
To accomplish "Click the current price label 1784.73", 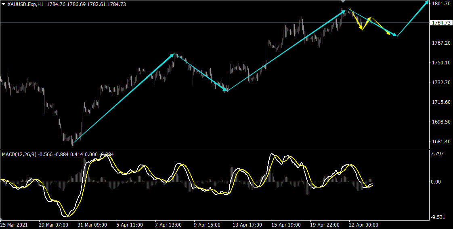I will coord(441,23).
